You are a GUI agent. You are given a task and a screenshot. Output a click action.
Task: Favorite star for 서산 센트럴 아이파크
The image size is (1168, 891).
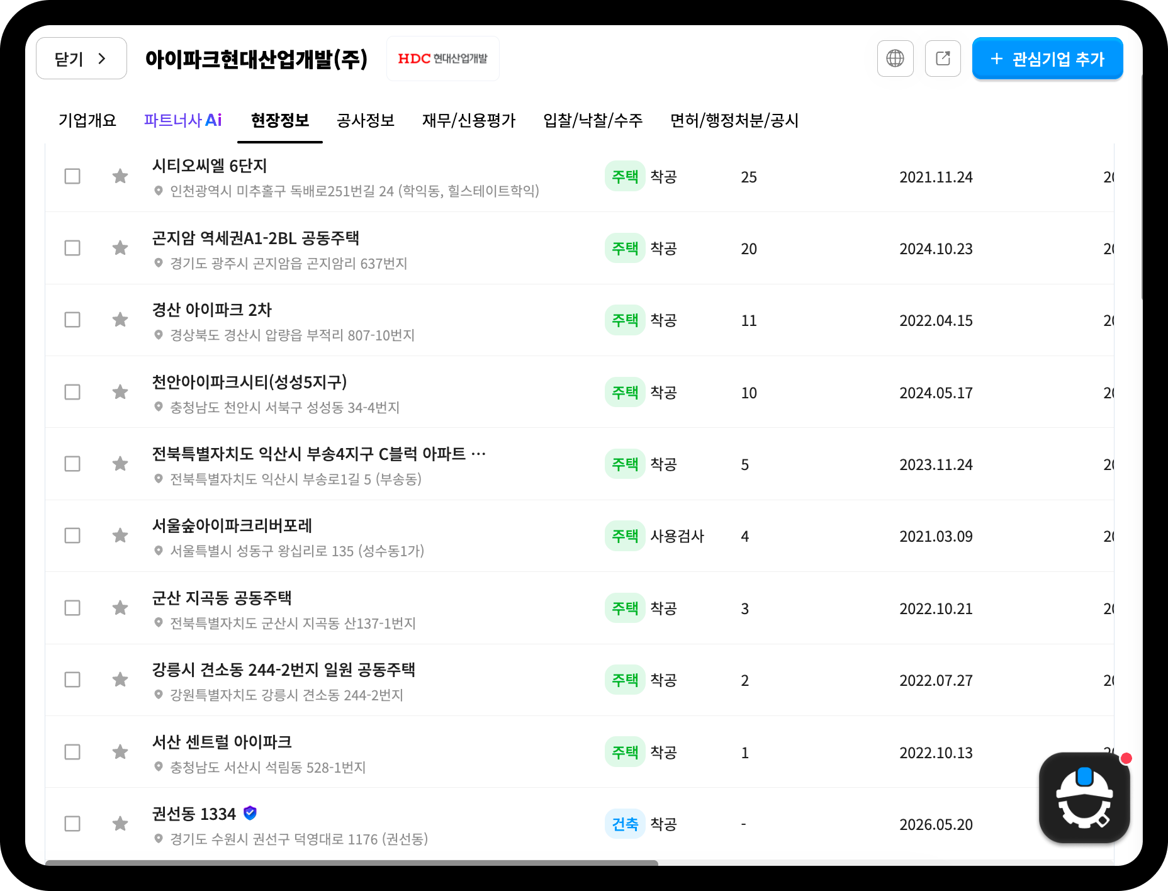[120, 752]
